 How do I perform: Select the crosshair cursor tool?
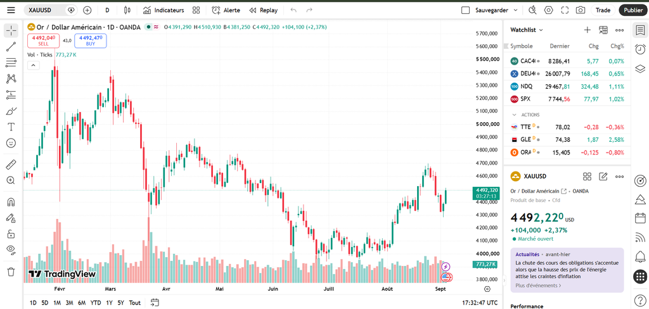click(x=11, y=30)
